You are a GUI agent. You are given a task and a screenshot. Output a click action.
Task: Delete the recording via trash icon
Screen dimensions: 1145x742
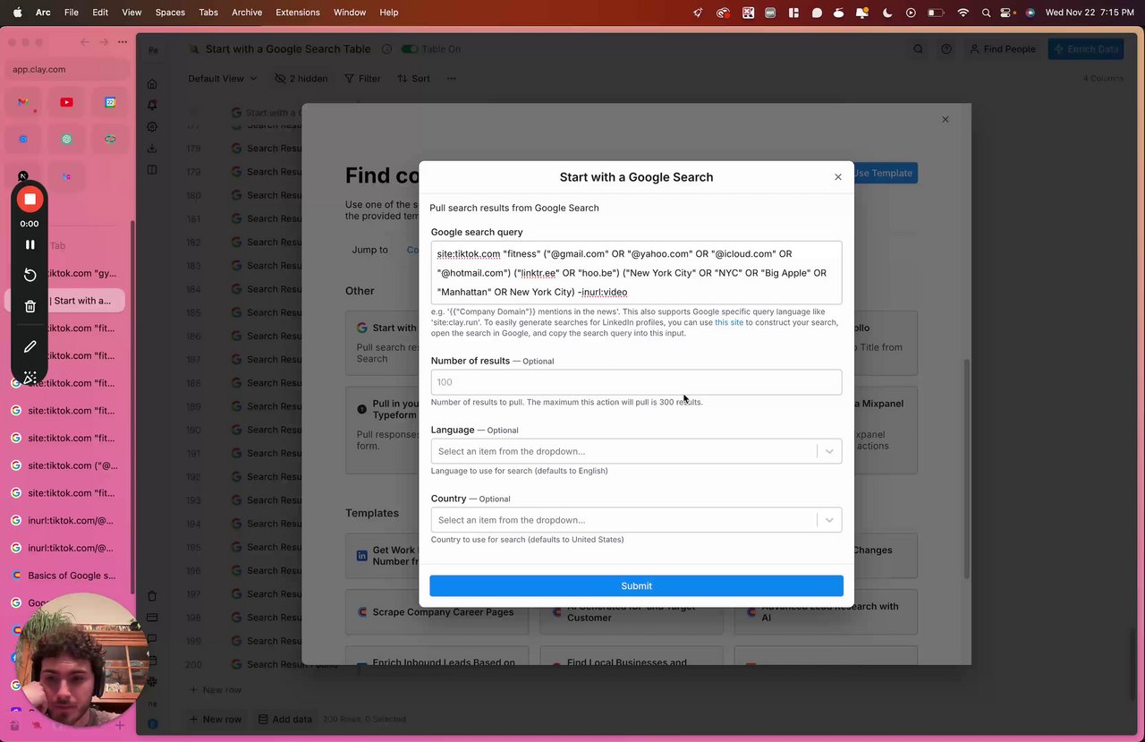(30, 306)
